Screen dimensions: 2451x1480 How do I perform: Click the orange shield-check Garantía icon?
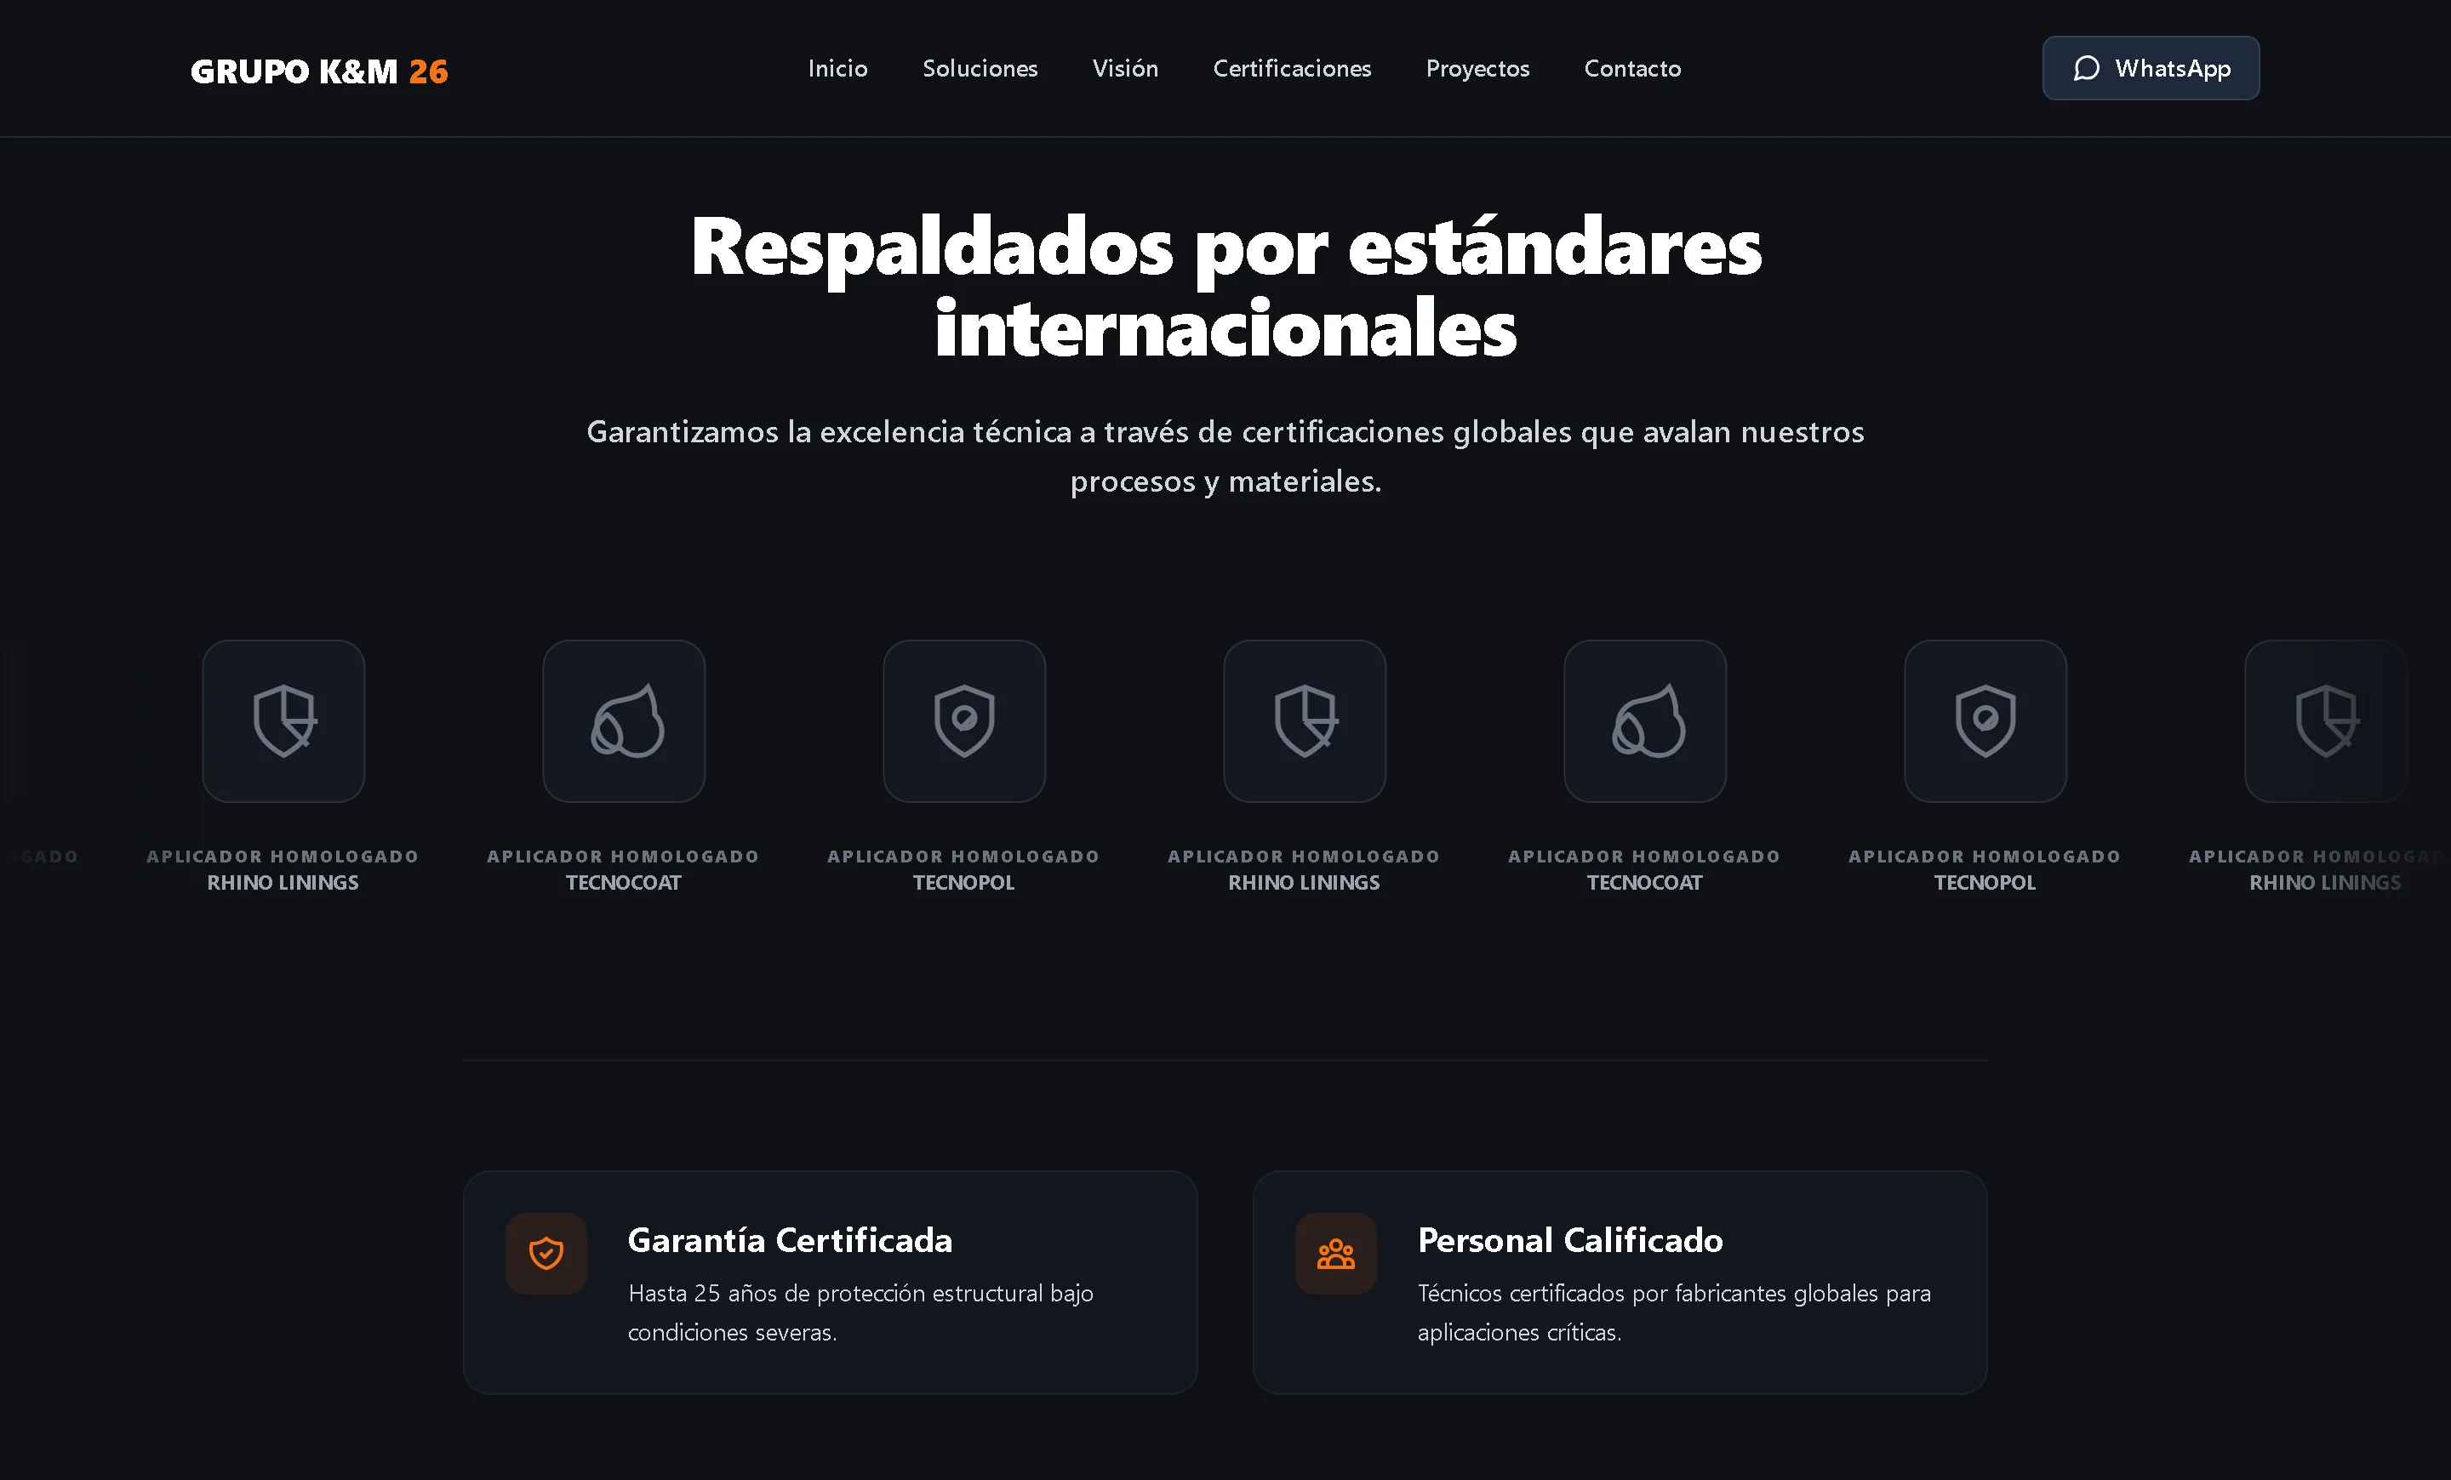tap(546, 1254)
